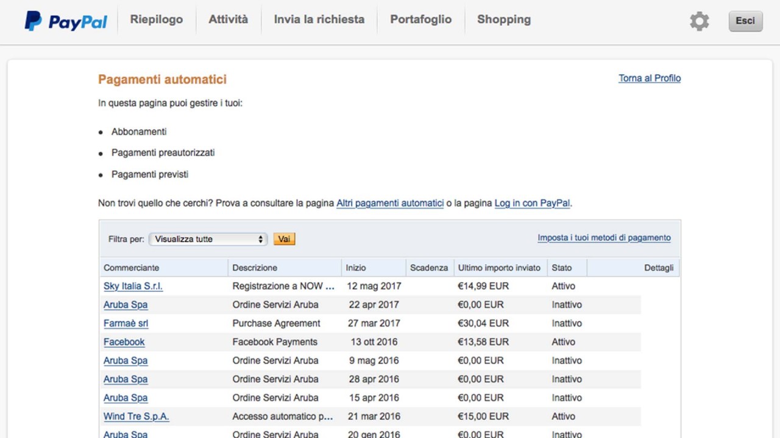Click the '€14,99 EUR' amount
780x438 pixels.
pos(483,286)
